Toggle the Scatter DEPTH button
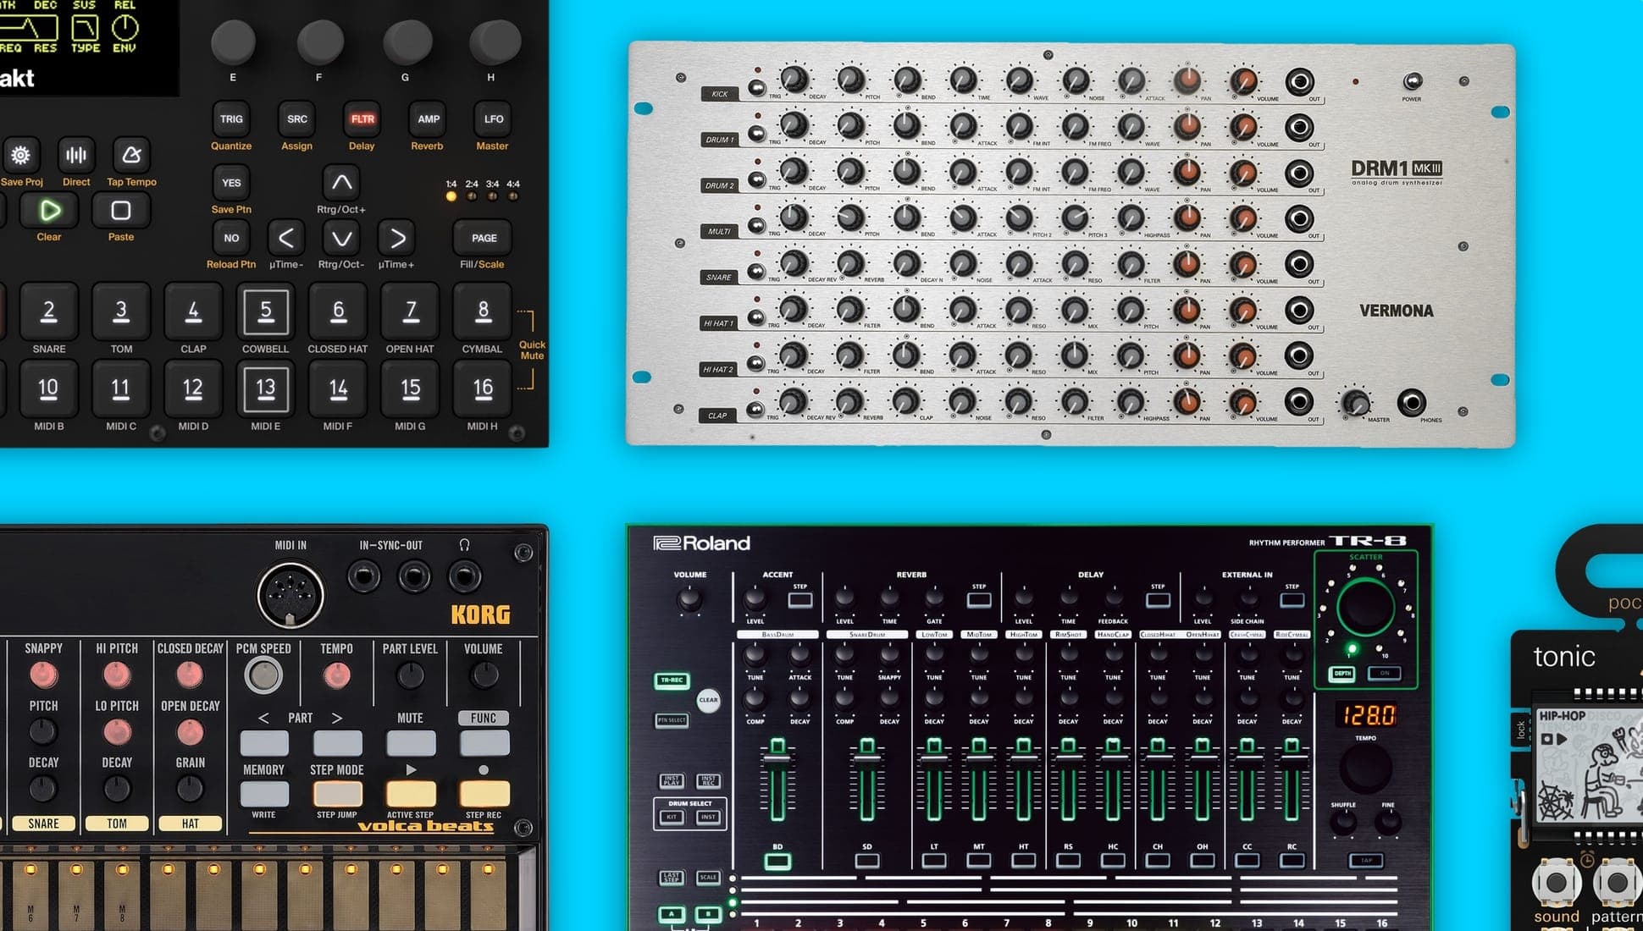 point(1342,674)
